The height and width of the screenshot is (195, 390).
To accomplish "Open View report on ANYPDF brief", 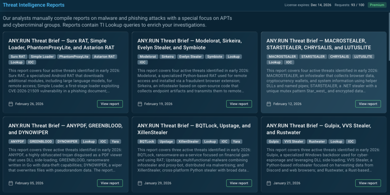I will click(110, 183).
